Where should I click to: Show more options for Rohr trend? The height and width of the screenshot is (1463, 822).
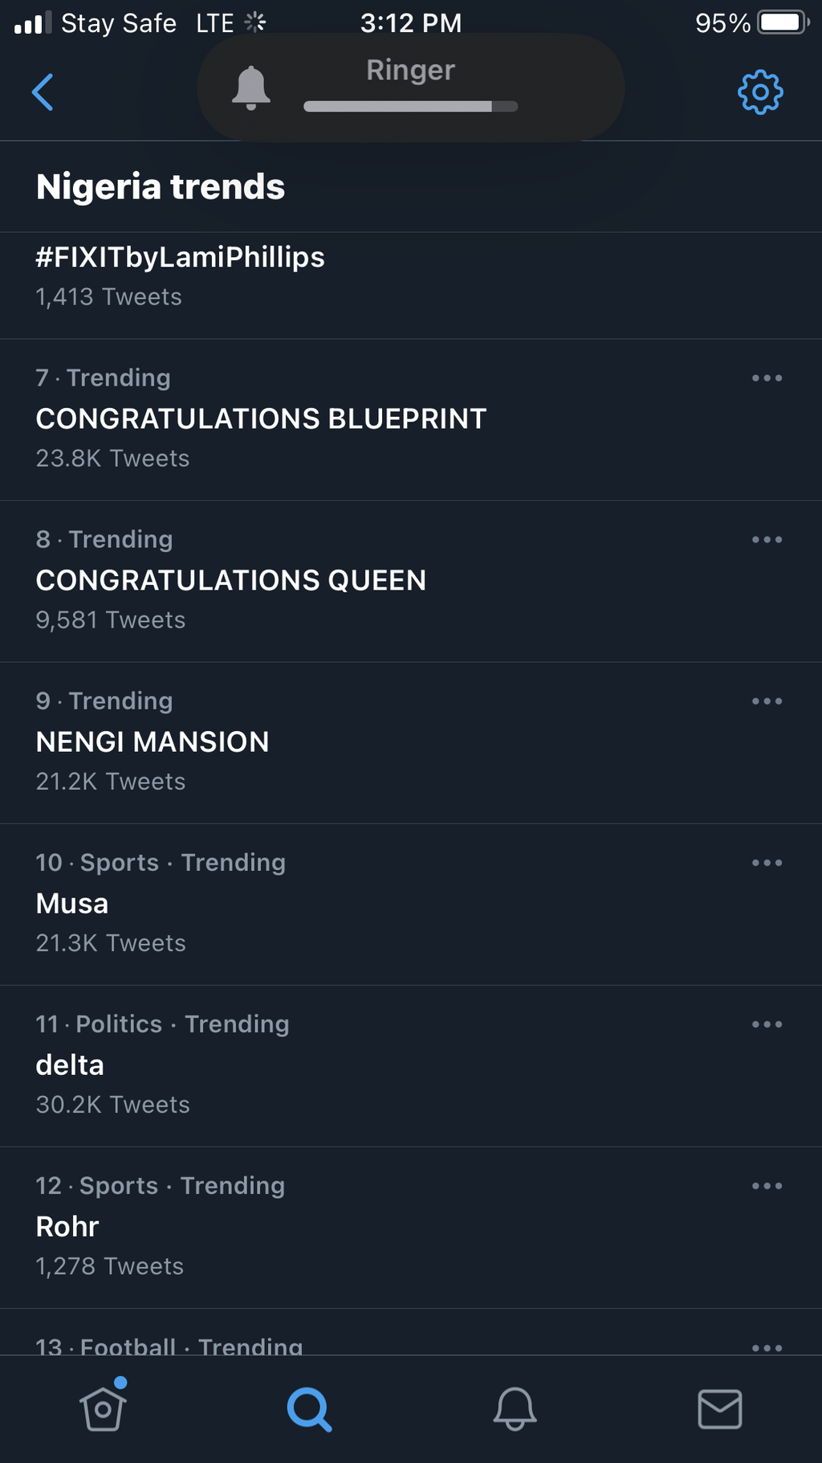tap(767, 1185)
